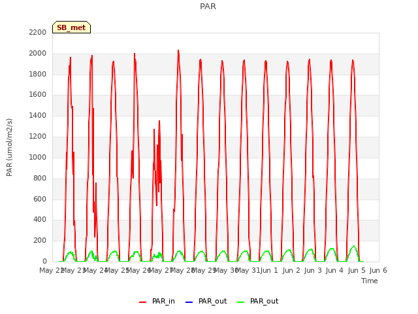The height and width of the screenshot is (314, 418).
Task: Click the Jun 1 x-axis label
Action: tap(269, 270)
